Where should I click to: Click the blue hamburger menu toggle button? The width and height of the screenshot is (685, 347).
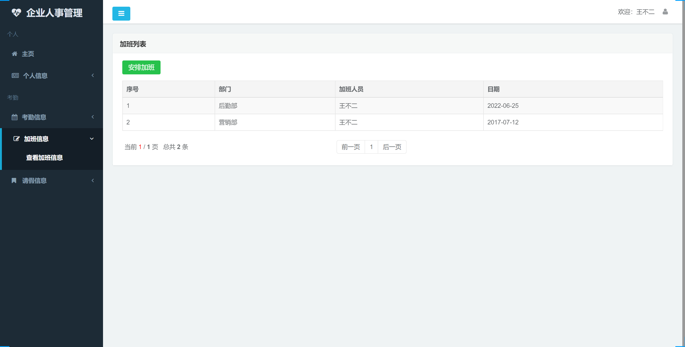tap(121, 13)
